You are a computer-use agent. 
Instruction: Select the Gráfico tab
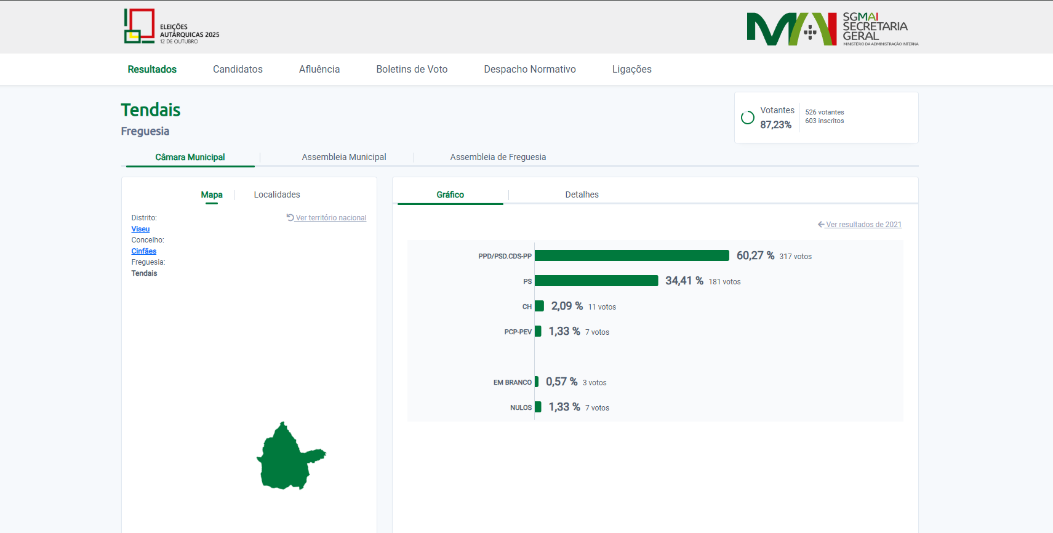(x=450, y=194)
